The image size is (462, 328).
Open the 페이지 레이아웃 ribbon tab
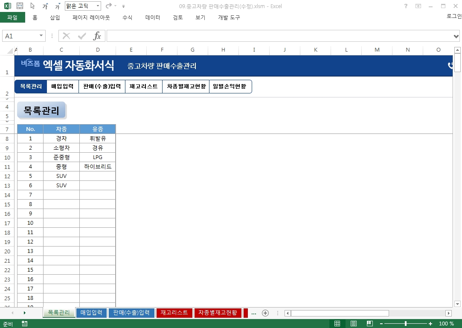(x=91, y=17)
